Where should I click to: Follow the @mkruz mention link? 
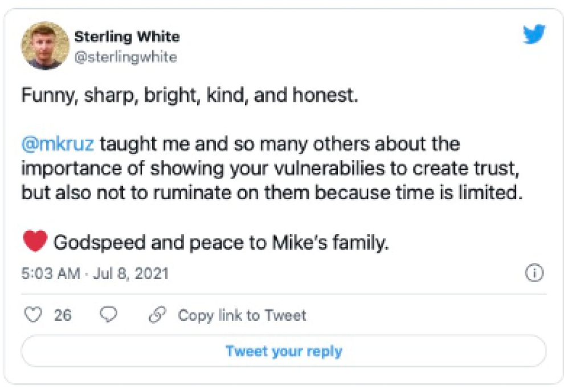pyautogui.click(x=59, y=144)
